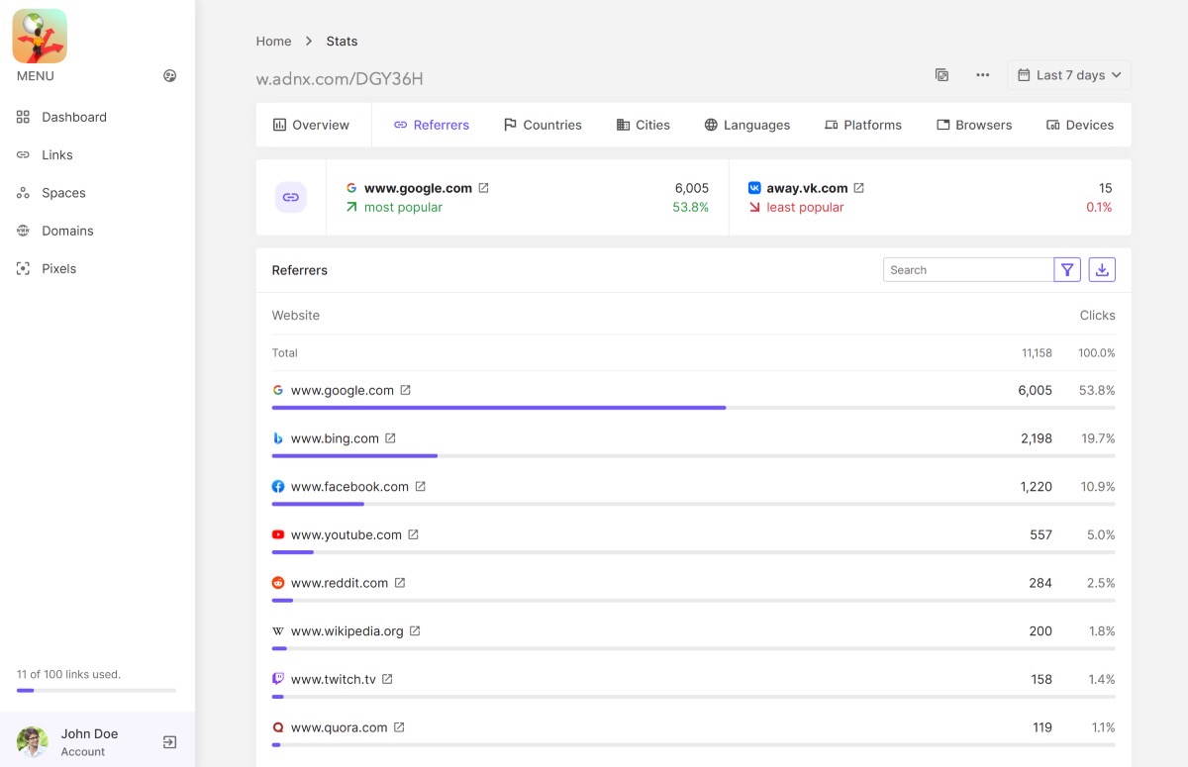
Task: Open external link icon in www.quora.com row
Action: pos(399,727)
